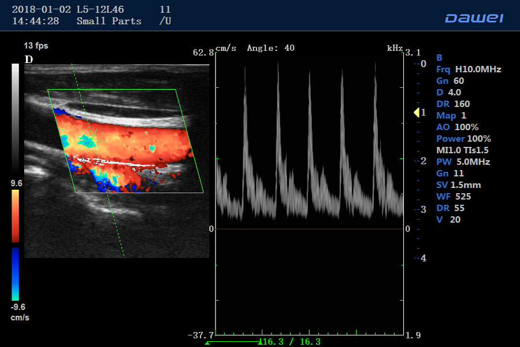Click the Angle: 40 readout
520x347 pixels.
tap(270, 48)
